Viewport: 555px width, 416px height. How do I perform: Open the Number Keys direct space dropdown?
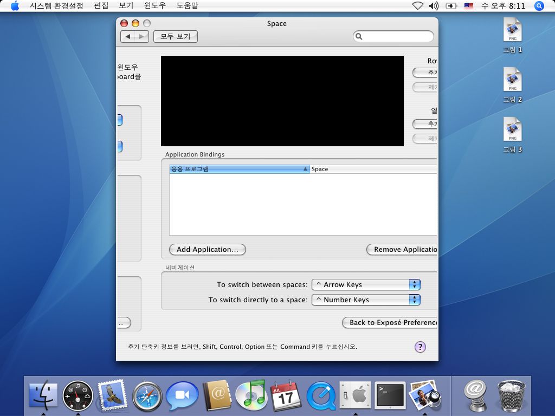tap(366, 300)
